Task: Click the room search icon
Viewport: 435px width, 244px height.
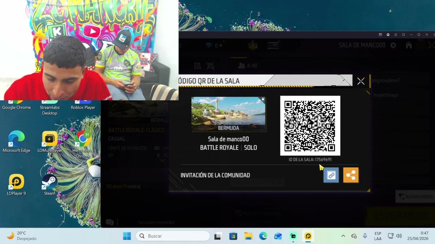Action: [x=197, y=66]
